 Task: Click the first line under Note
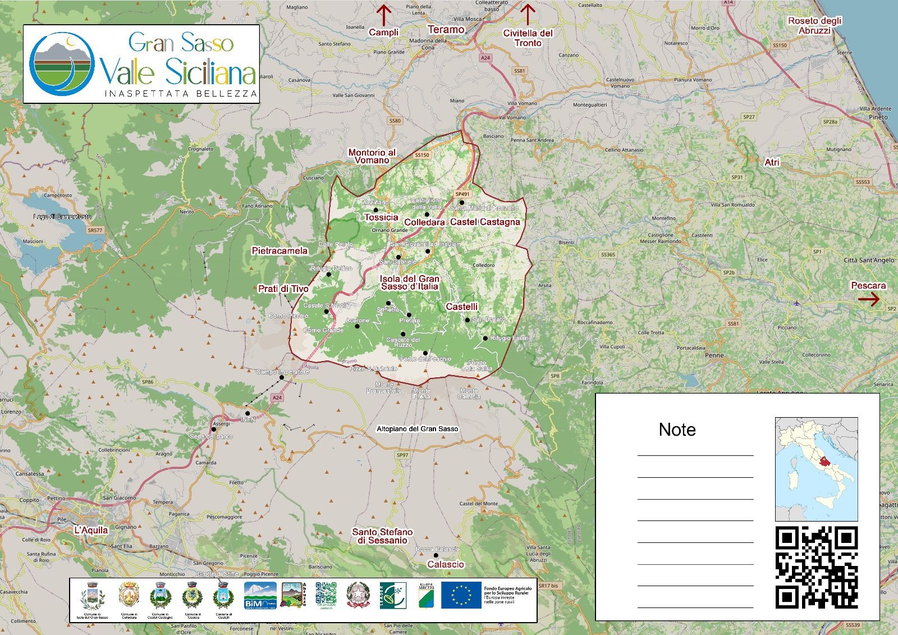695,455
